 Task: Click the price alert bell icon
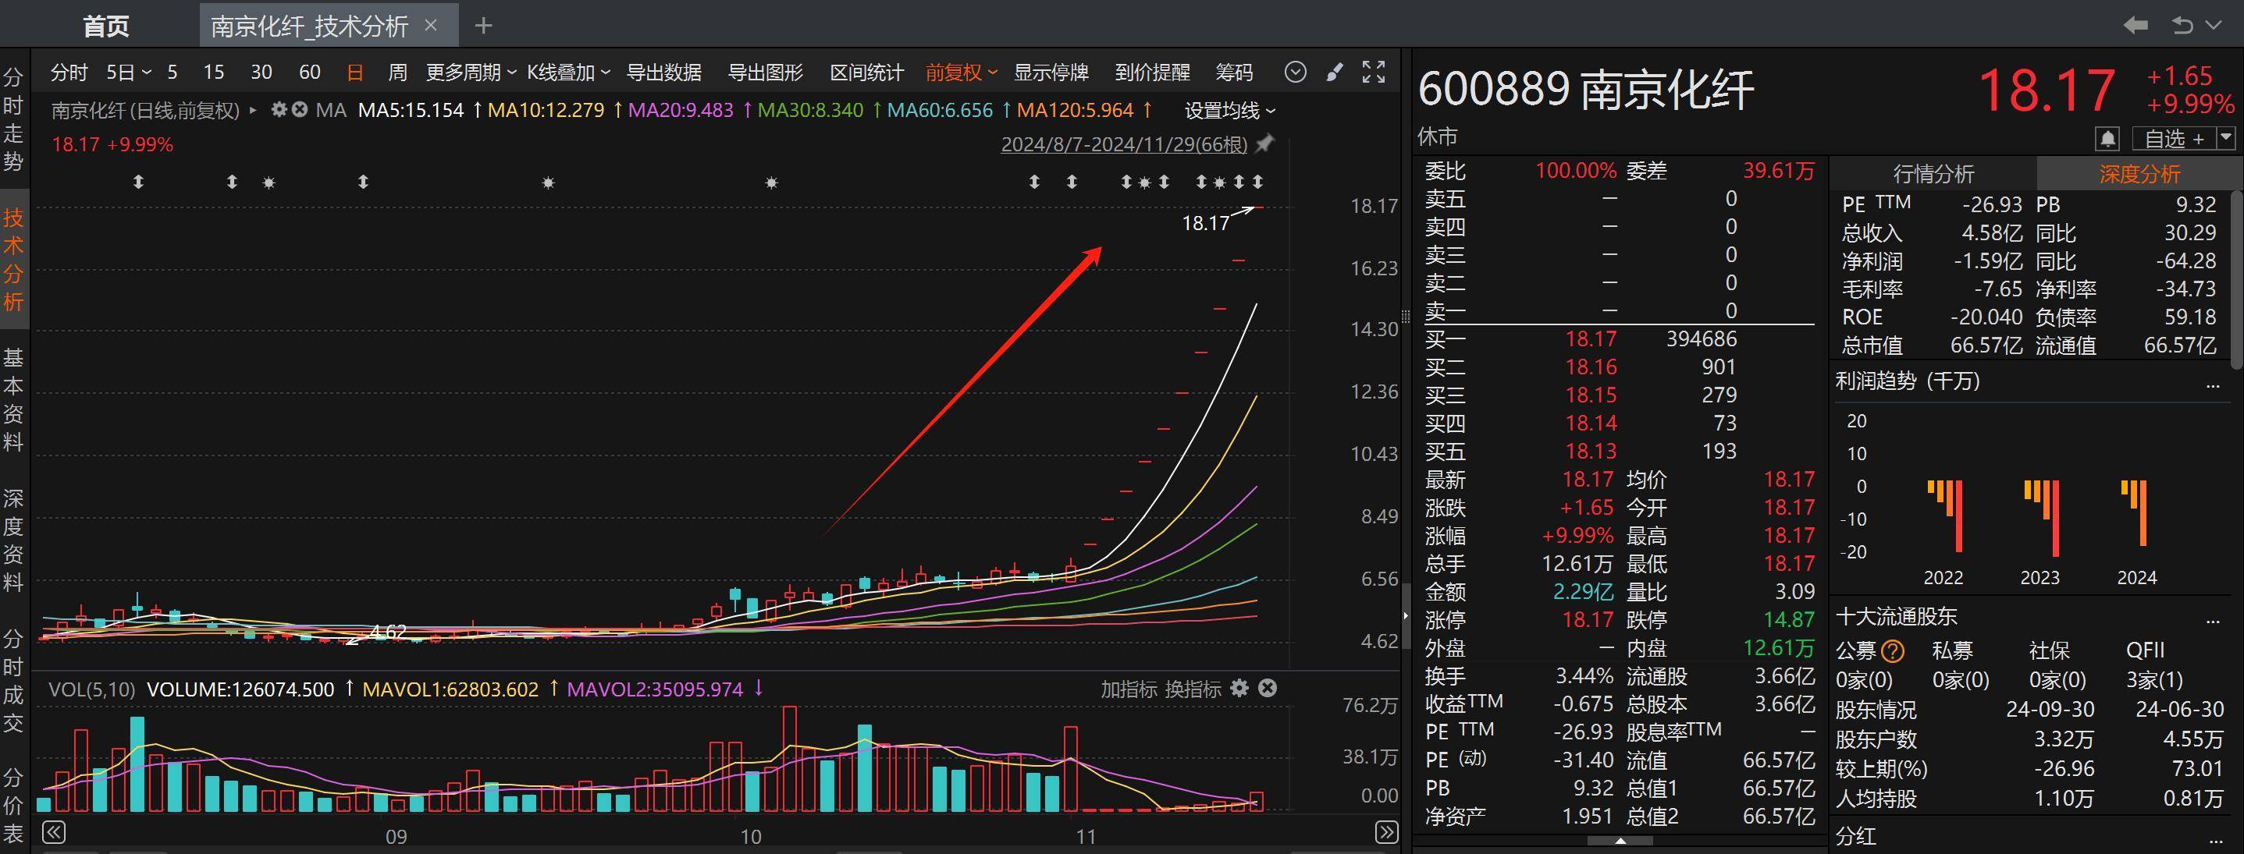[x=2107, y=137]
